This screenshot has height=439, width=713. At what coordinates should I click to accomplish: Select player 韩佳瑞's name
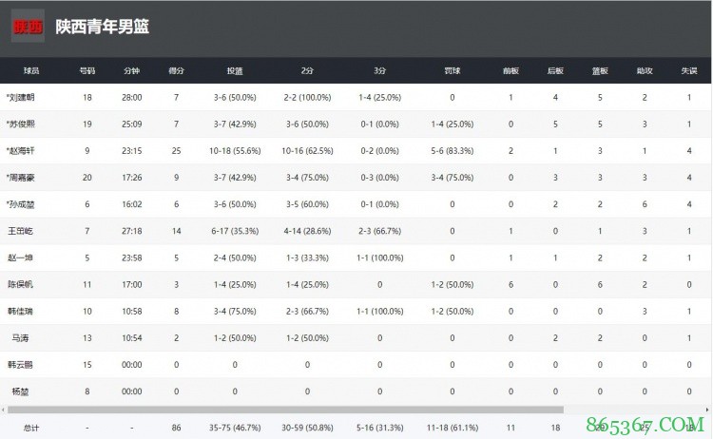point(22,311)
